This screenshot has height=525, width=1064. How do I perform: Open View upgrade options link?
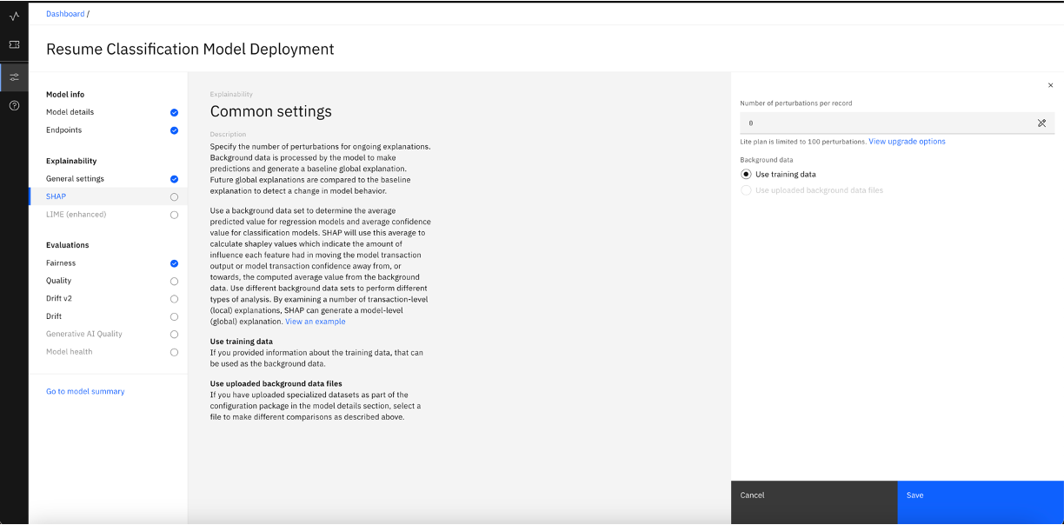click(907, 142)
